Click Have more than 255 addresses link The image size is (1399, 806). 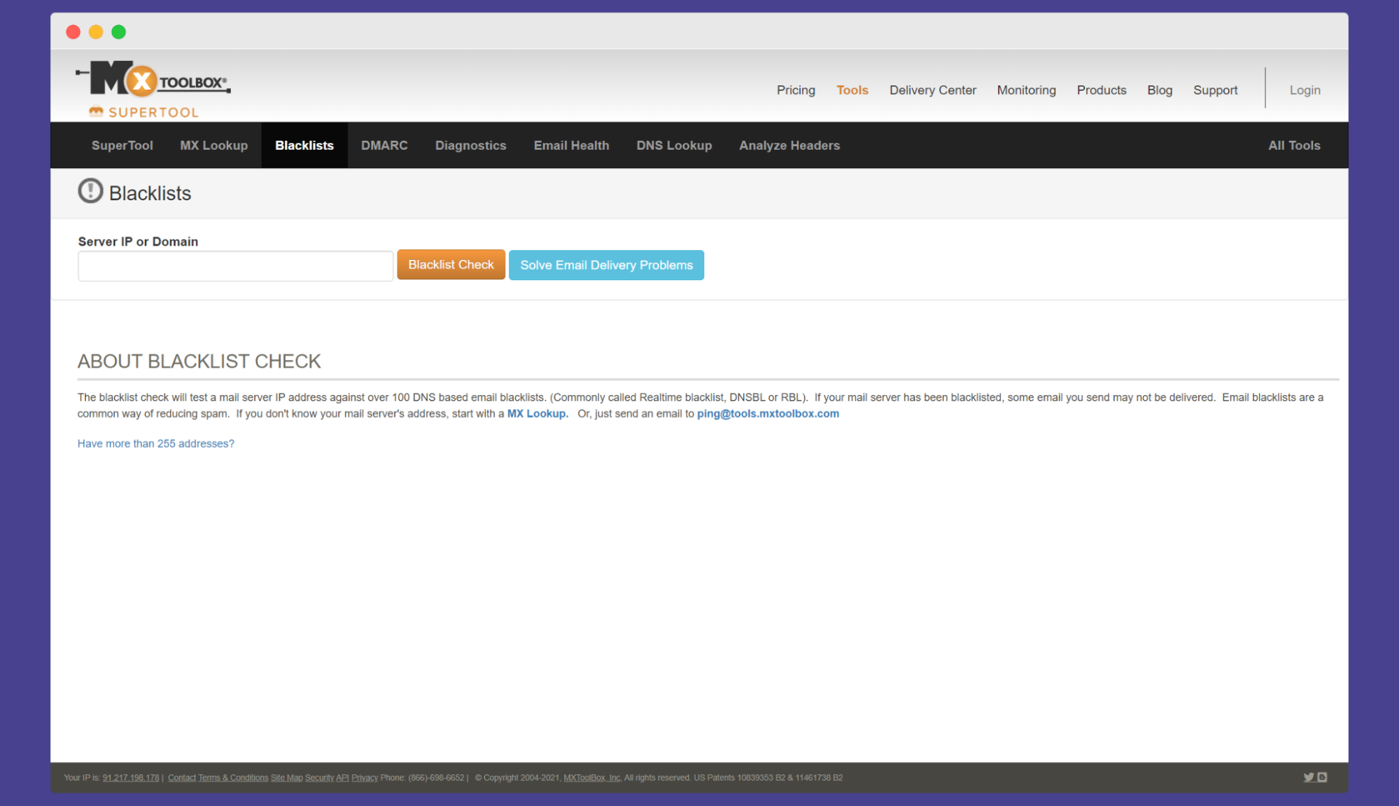click(155, 443)
